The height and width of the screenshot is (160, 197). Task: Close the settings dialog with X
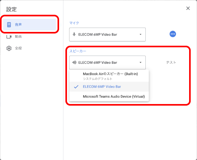pos(188,8)
